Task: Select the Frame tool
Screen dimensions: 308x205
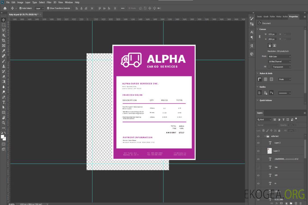Action: (x=3, y=46)
